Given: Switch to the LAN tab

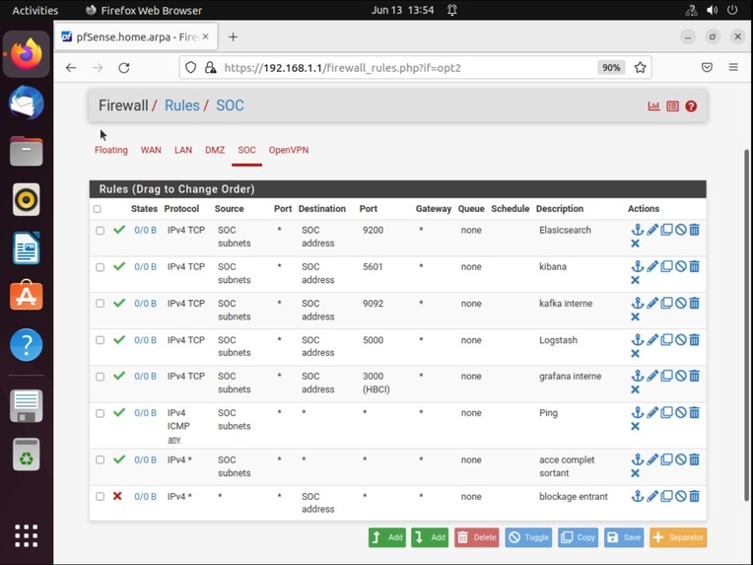Looking at the screenshot, I should point(183,150).
